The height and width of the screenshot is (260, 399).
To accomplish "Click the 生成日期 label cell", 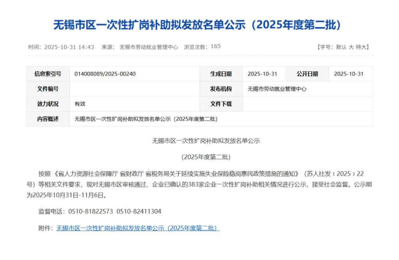I will tap(221, 74).
